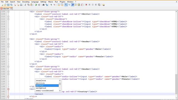178x100 pixels.
Task: Collapse the fold marker at line 110
Action: coord(8,17)
